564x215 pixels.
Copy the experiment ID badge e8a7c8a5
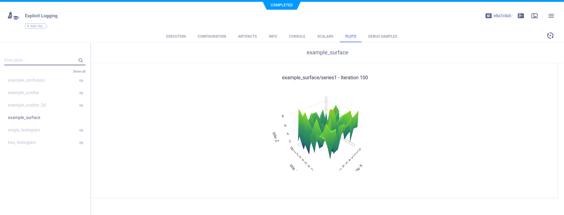click(x=499, y=16)
